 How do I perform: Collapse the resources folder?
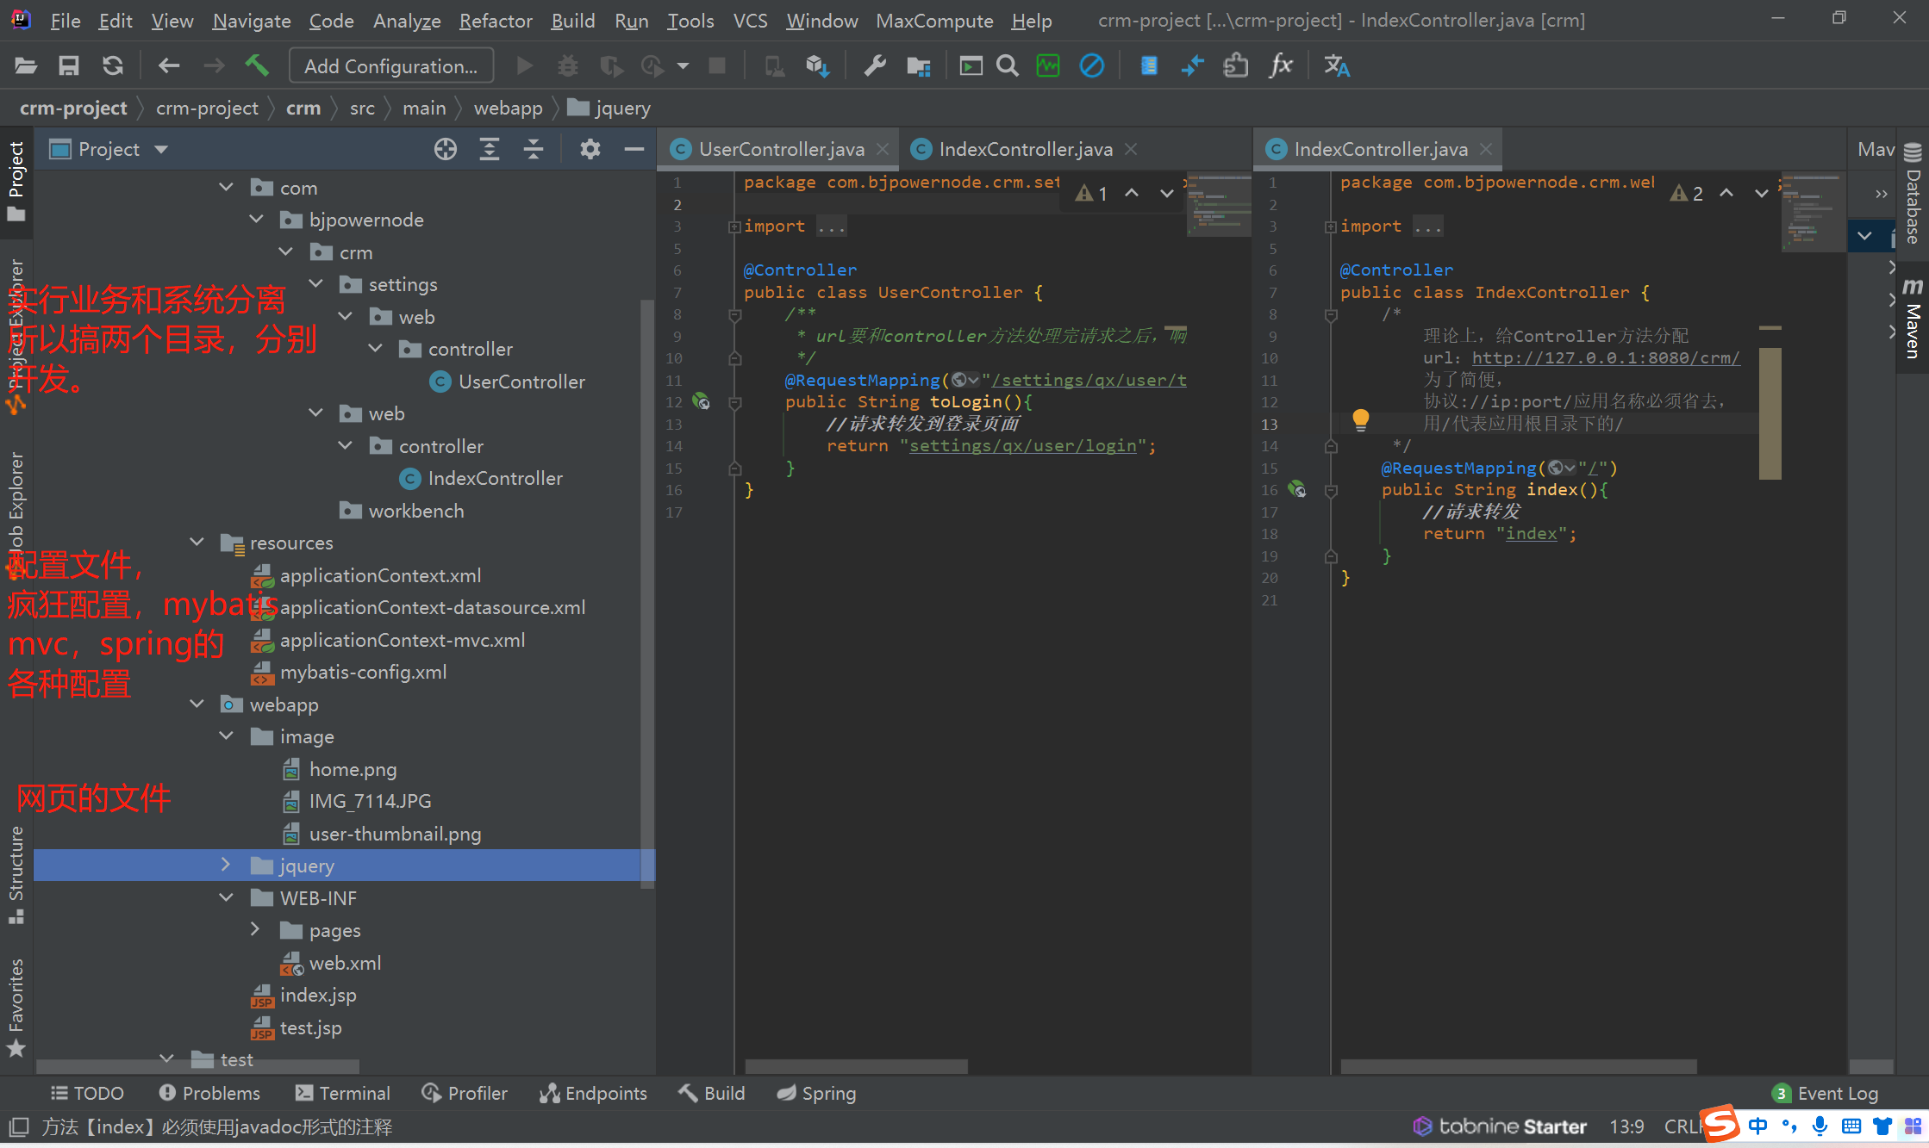(197, 542)
